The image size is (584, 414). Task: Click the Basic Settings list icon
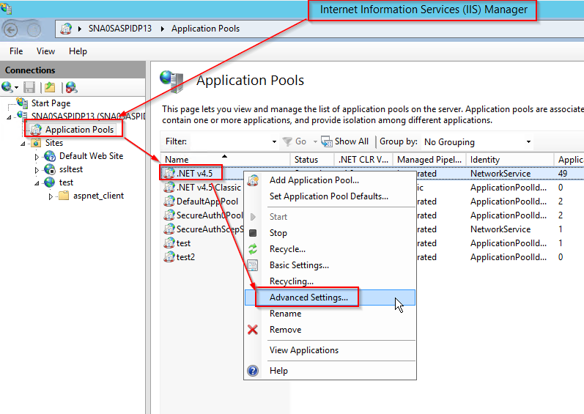(x=253, y=265)
